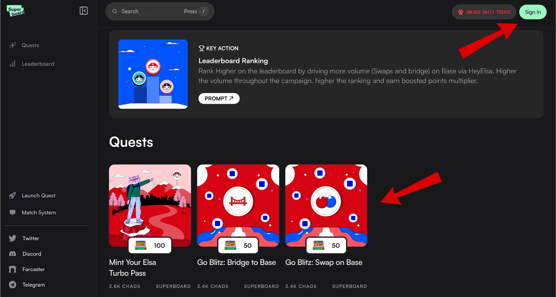Click the PROMPT button
Screen dimensions: 556x297
219,98
